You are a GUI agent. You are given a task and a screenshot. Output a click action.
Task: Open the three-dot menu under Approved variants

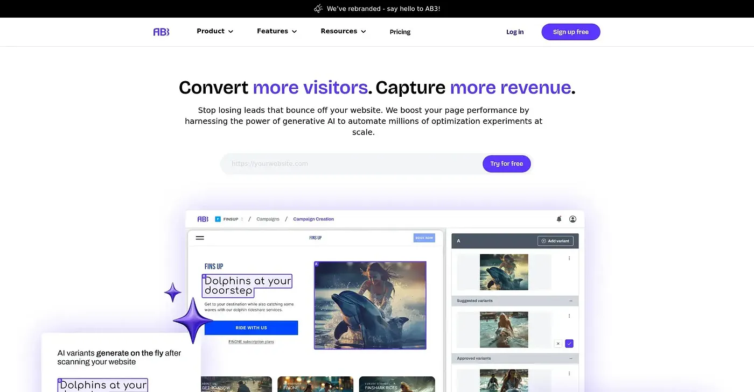pos(569,374)
